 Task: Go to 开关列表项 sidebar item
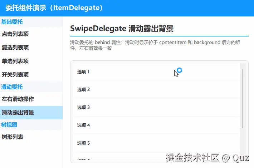click(31, 75)
